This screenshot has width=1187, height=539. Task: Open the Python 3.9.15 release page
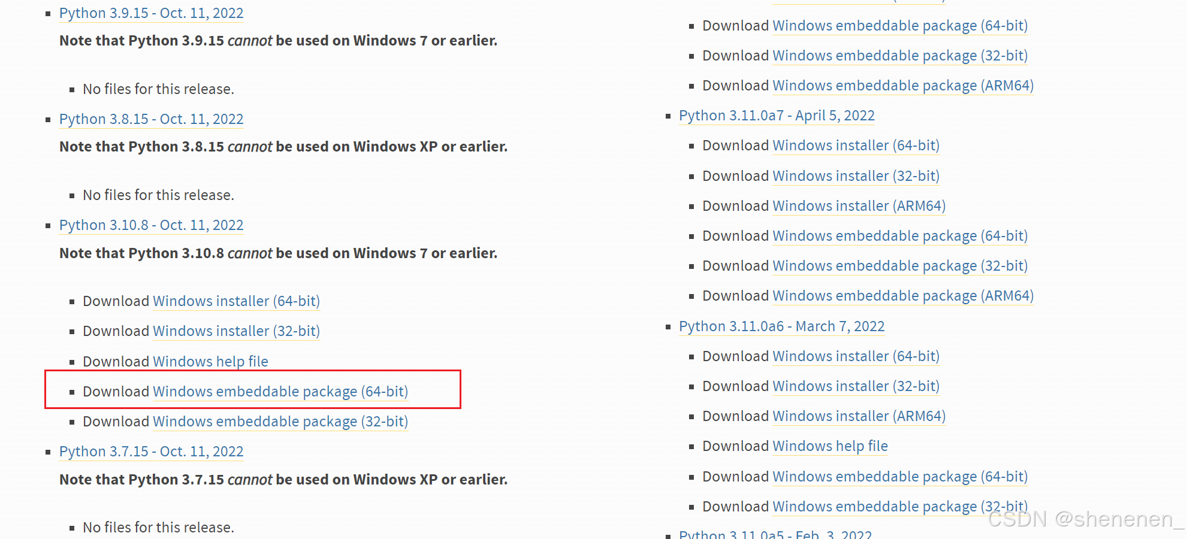(x=151, y=13)
